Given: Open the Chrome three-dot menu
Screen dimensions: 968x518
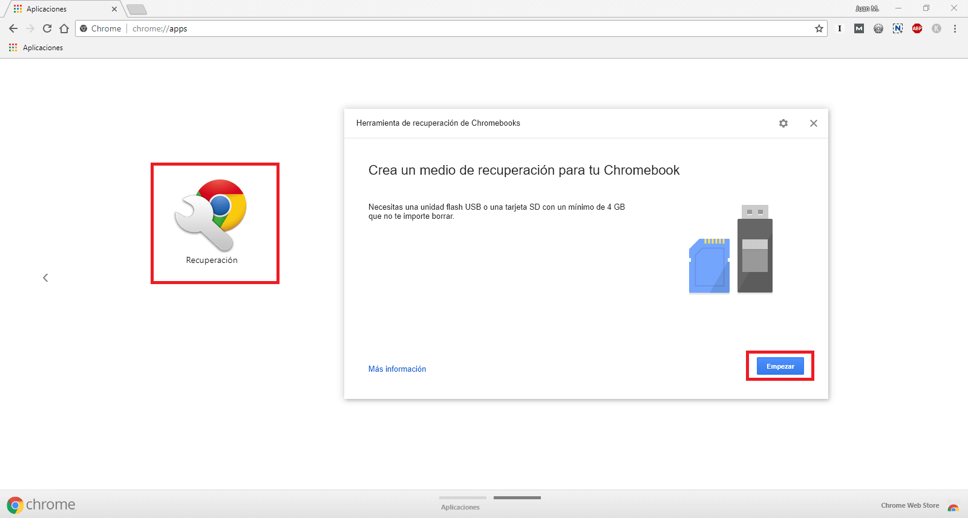Looking at the screenshot, I should [955, 28].
